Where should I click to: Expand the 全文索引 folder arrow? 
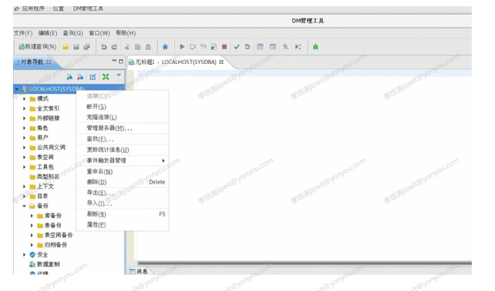pyautogui.click(x=24, y=109)
